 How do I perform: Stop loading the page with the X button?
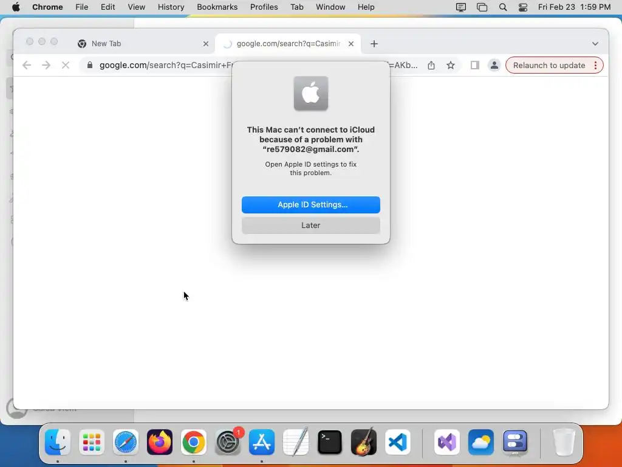[x=66, y=65]
